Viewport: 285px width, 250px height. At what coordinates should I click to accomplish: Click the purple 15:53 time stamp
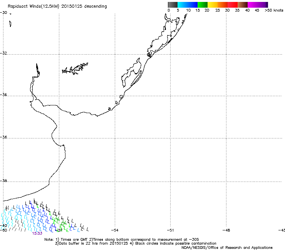pos(37,233)
